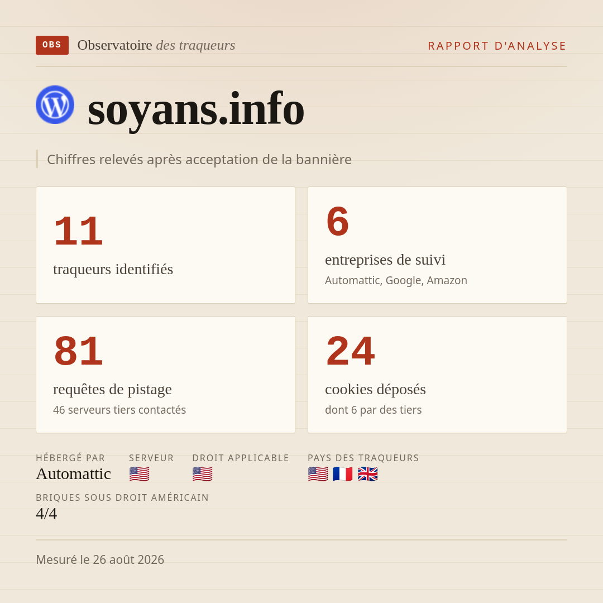
Task: Click the number 24 cookies value
Action: (x=350, y=351)
